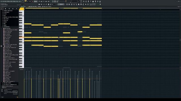Select the Select marquee tool
181x101 pixels.
(x=37, y=7)
